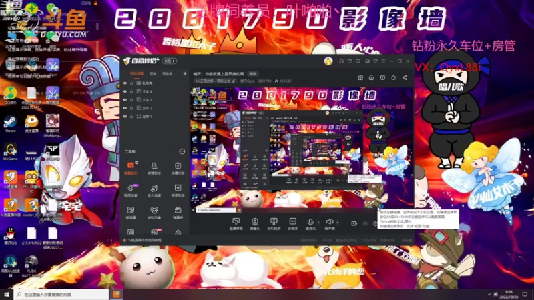The width and height of the screenshot is (534, 300).
Task: Open the hamburger menu icon in title bar
Action: point(383,61)
